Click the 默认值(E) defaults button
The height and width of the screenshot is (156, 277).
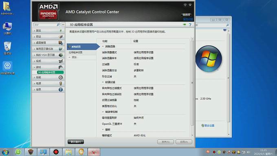(76, 142)
